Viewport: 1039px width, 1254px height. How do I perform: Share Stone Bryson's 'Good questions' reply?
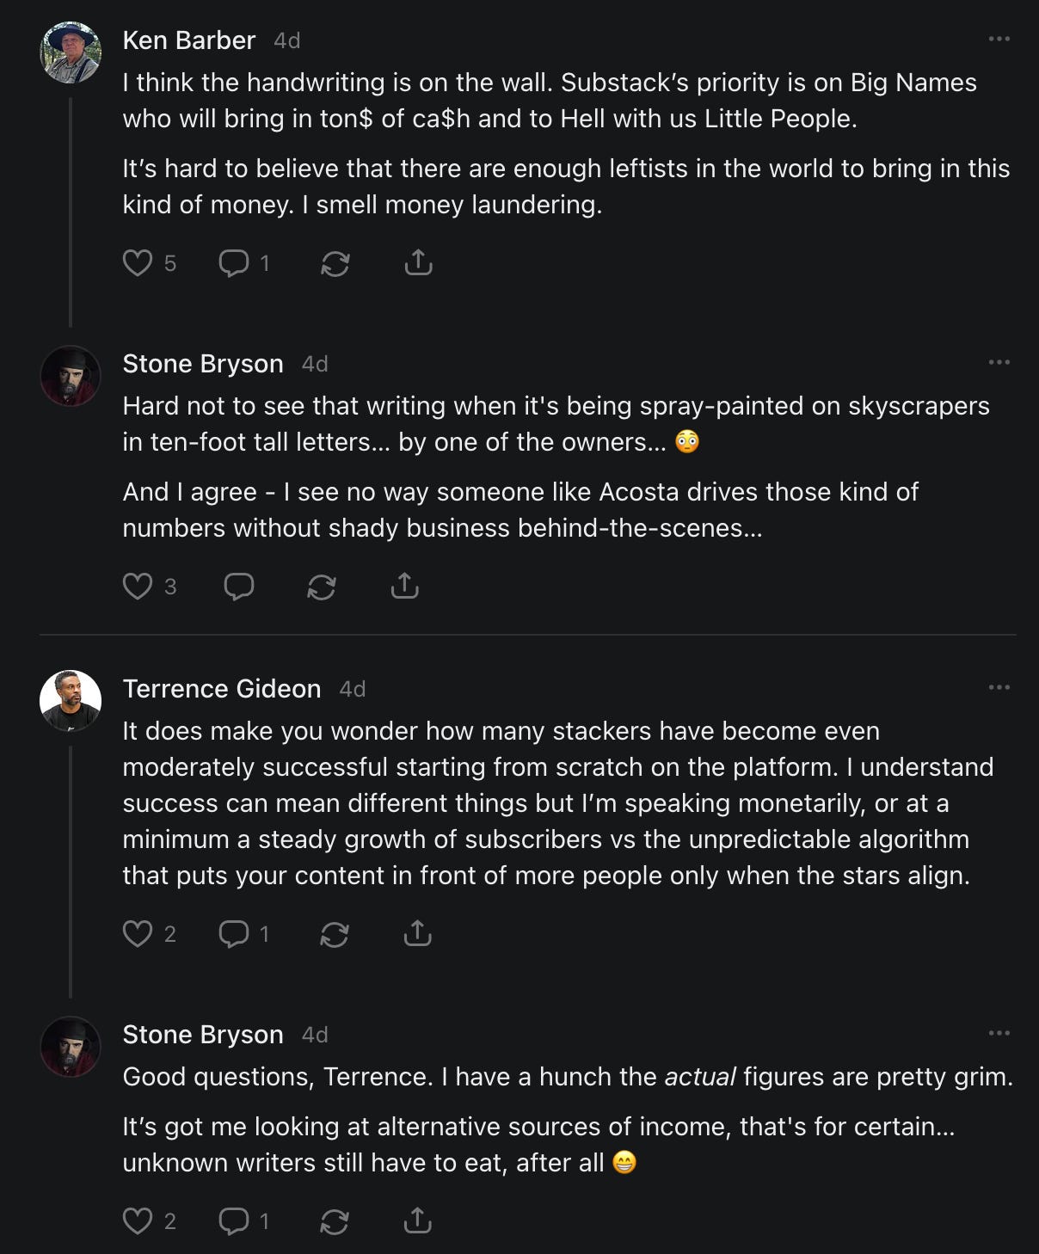pyautogui.click(x=417, y=1220)
